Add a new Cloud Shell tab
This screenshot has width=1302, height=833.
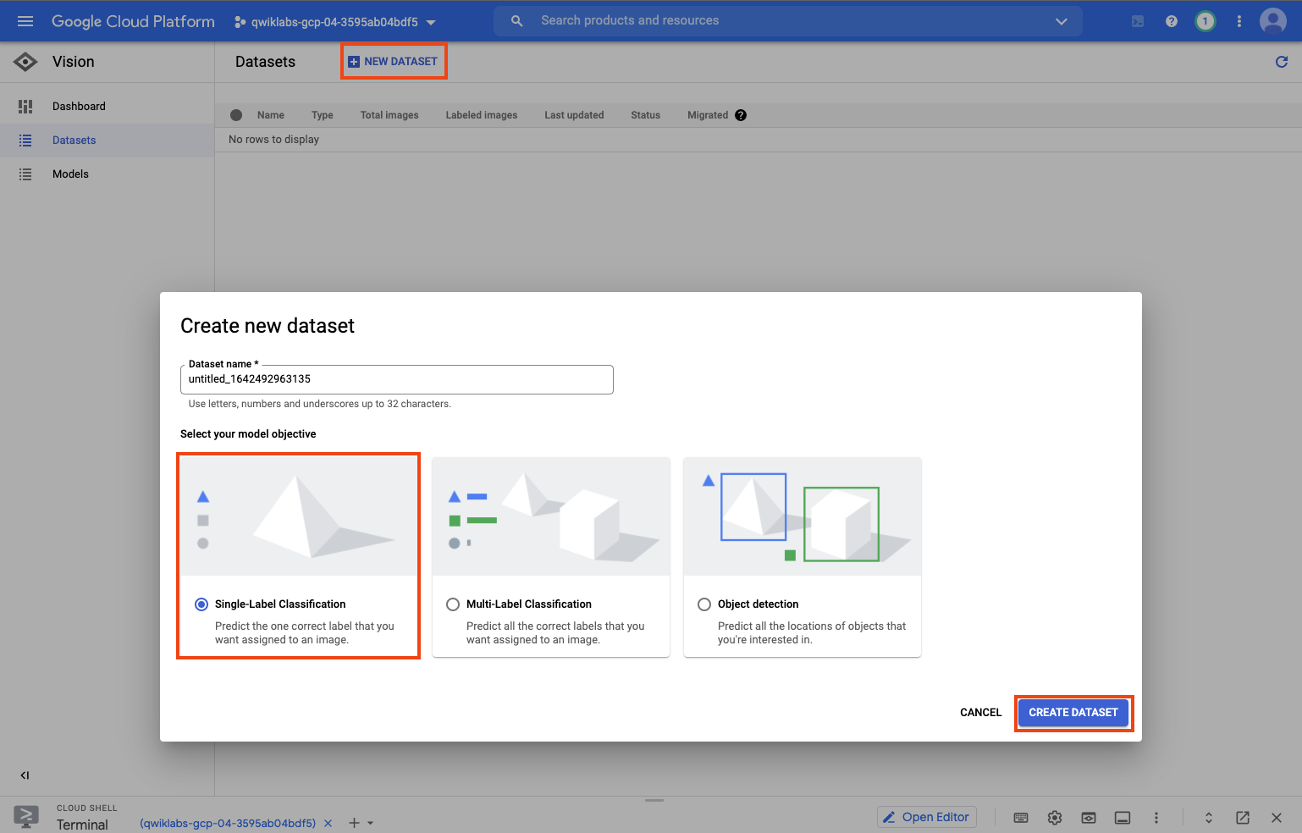tap(354, 823)
